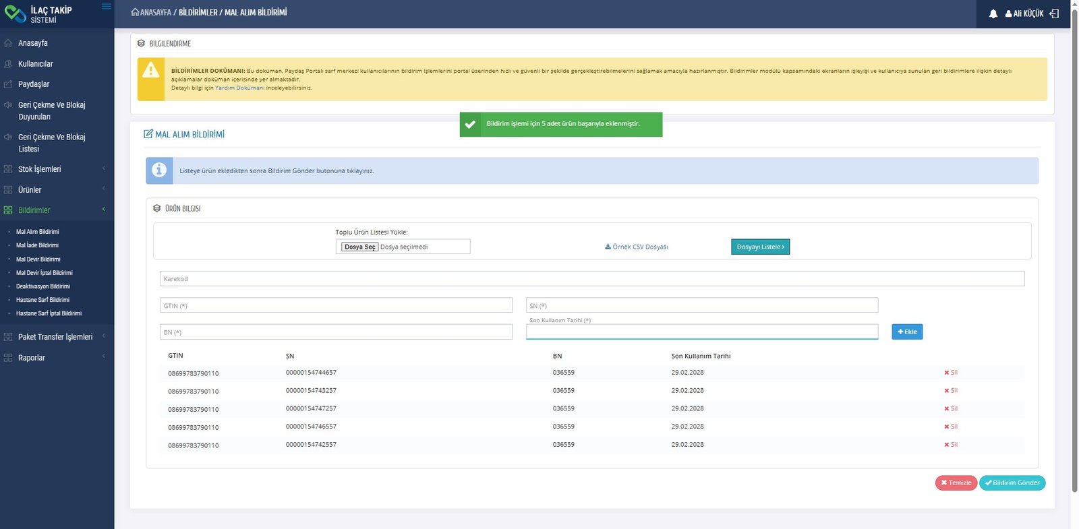Download the Örnek CSV Dosyası link
Image resolution: width=1079 pixels, height=529 pixels.
coord(637,247)
